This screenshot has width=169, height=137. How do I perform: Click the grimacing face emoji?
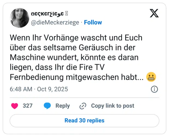tap(151, 78)
